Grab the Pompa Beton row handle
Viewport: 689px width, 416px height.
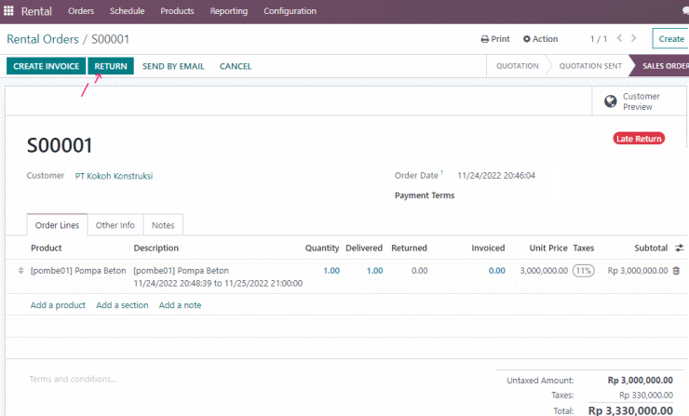click(x=20, y=271)
